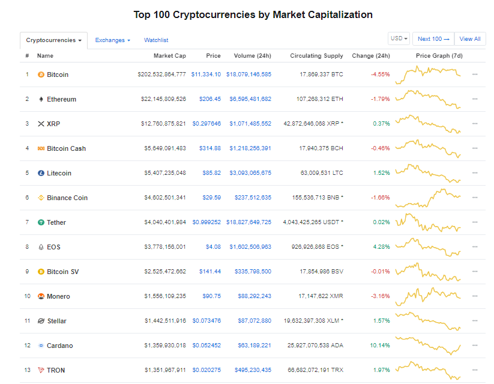Sort by the Price column header

[213, 55]
